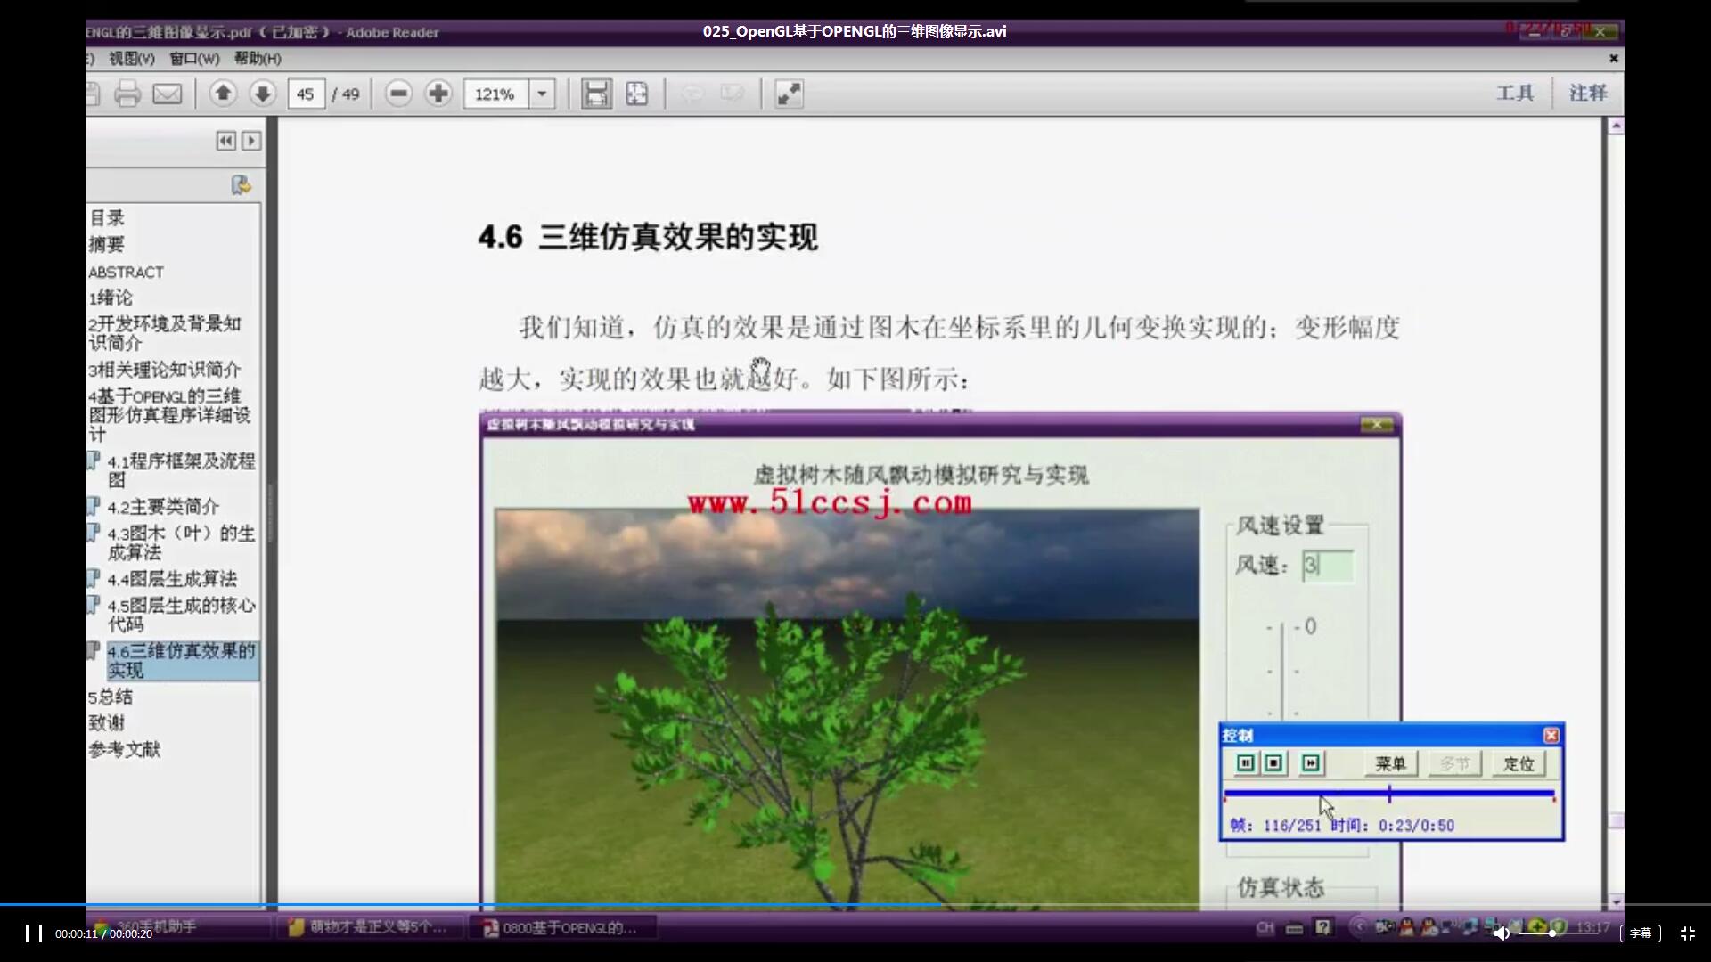Open the zoom percentage dropdown arrow
Viewport: 1711px width, 962px height.
pyautogui.click(x=542, y=94)
